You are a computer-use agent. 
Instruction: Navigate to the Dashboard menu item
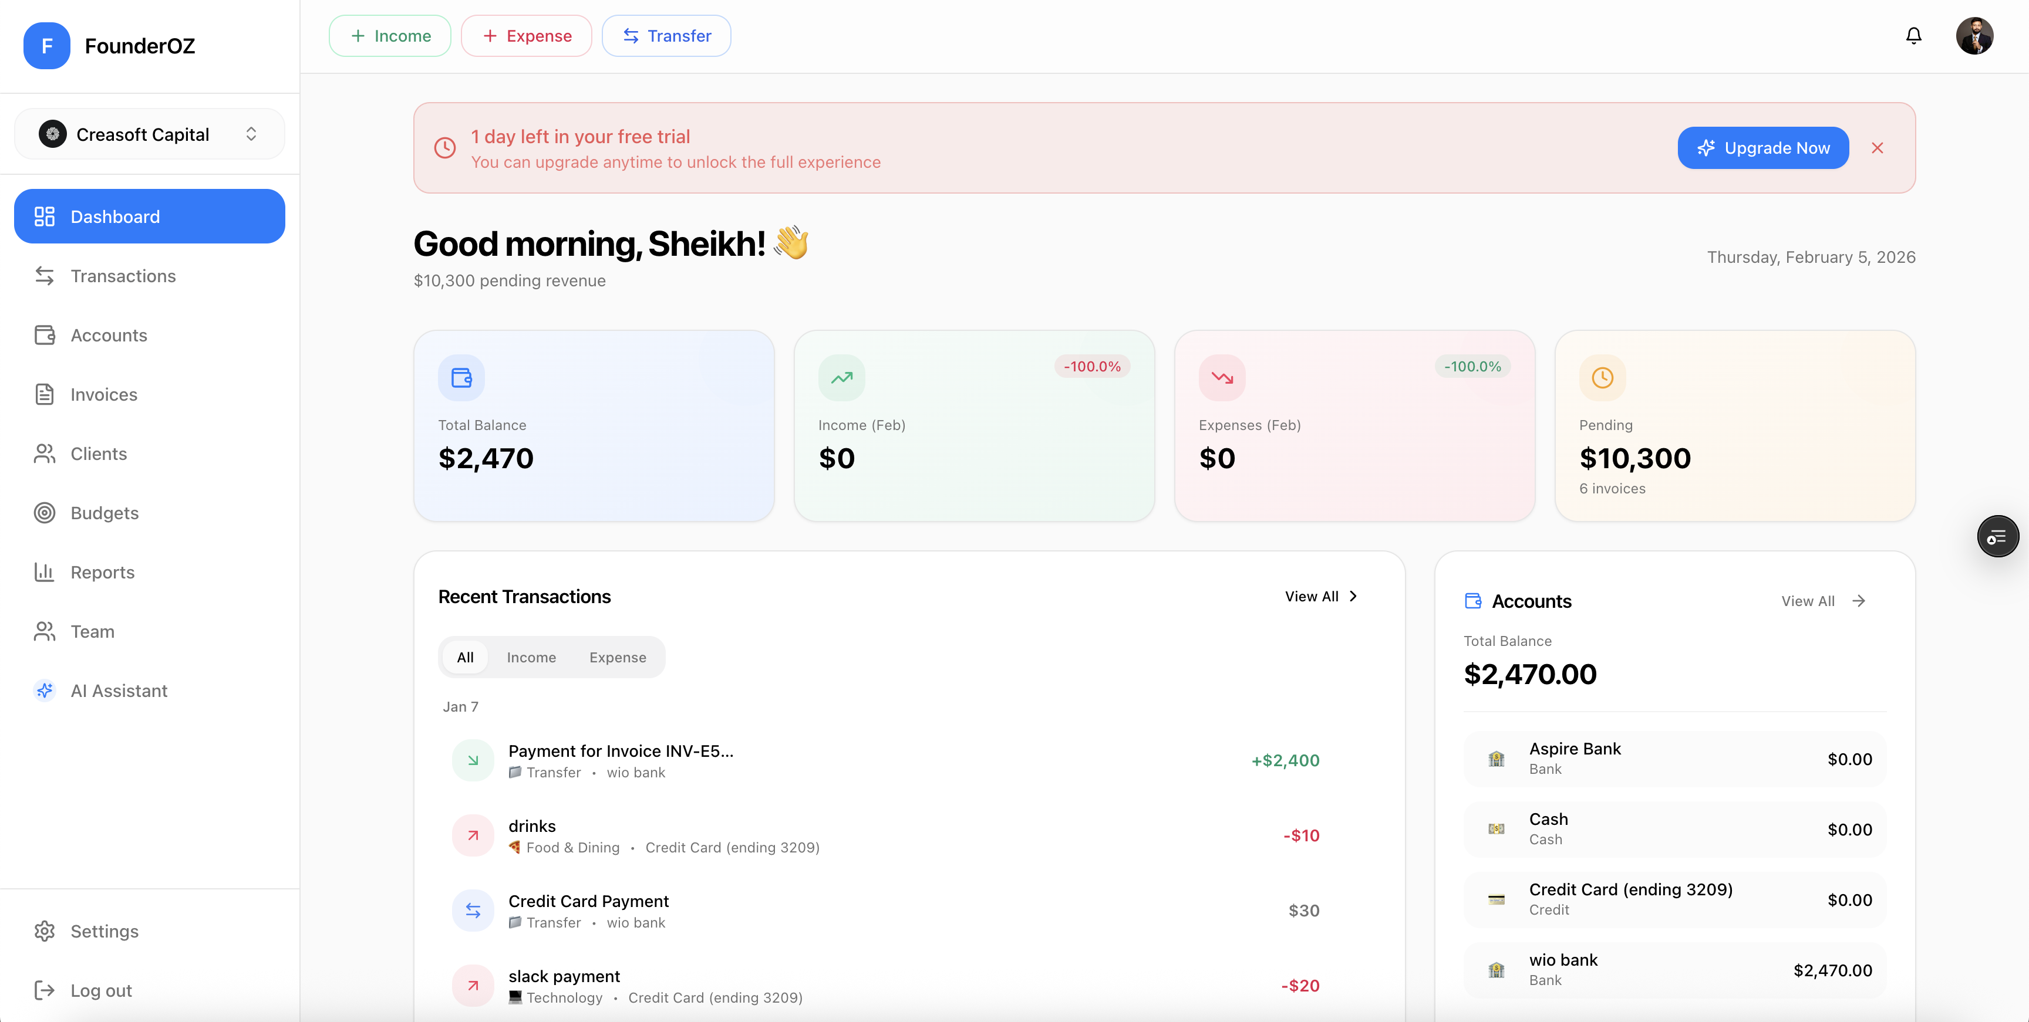115,216
